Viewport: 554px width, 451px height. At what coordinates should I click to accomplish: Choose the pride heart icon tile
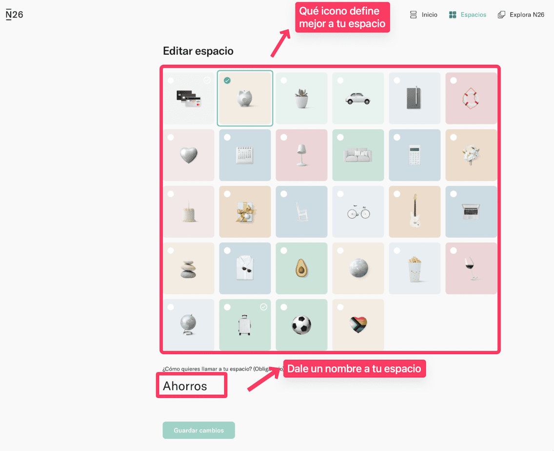(x=358, y=325)
